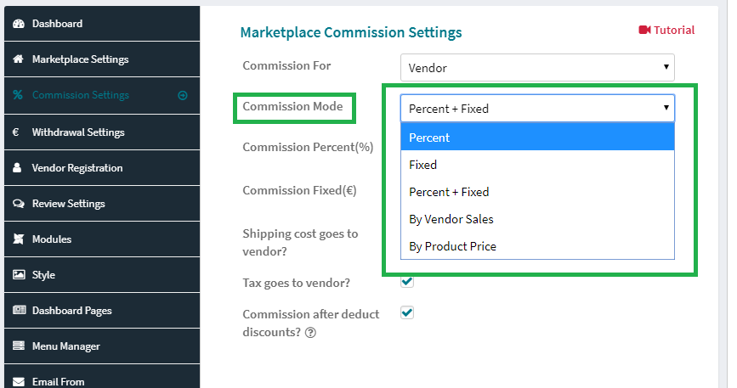
Task: Click the Review Settings chat bubbles icon
Action: click(19, 204)
